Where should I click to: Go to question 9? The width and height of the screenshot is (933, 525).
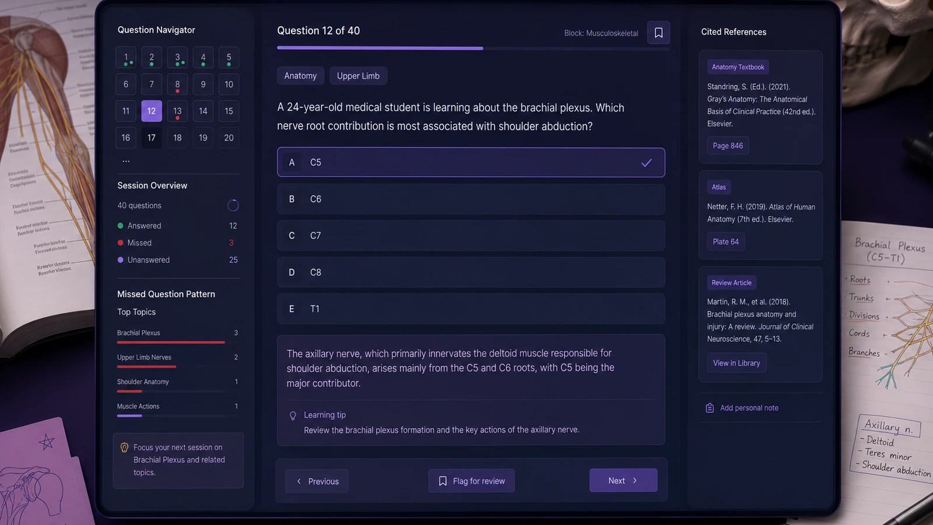(203, 85)
